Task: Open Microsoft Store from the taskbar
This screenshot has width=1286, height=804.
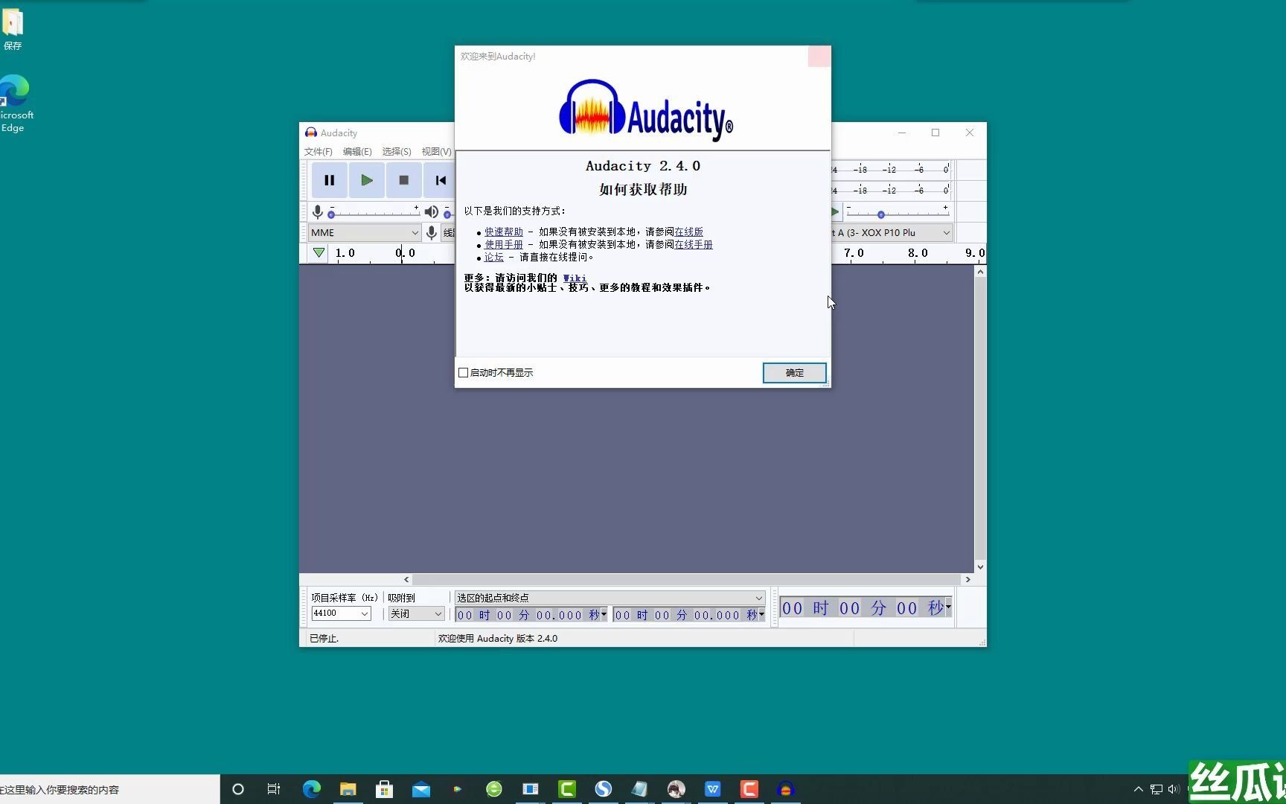Action: point(384,789)
